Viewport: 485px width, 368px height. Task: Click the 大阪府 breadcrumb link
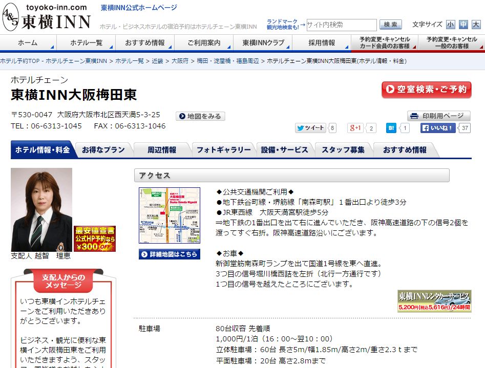point(180,61)
